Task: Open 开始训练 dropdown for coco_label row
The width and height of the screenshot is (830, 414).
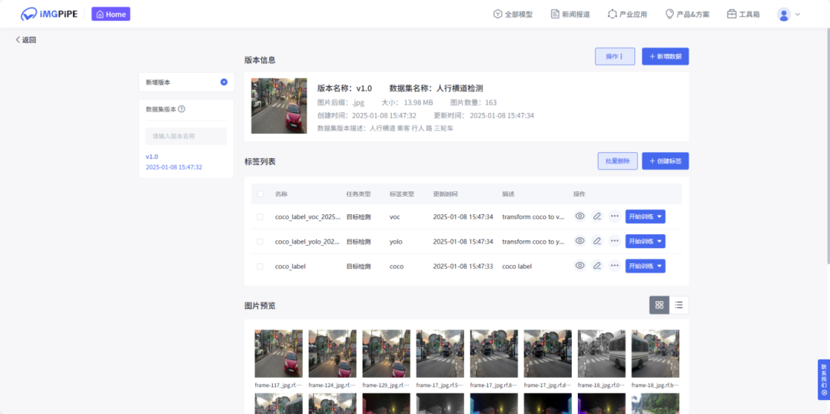Action: (646, 266)
